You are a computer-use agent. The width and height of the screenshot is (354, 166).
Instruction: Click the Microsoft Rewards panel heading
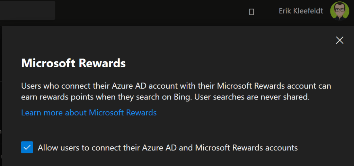click(73, 63)
